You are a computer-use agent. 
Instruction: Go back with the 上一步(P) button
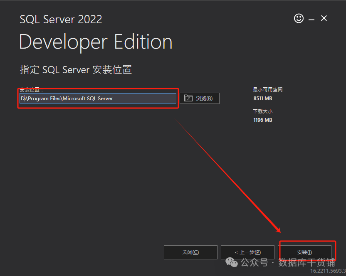(247, 252)
